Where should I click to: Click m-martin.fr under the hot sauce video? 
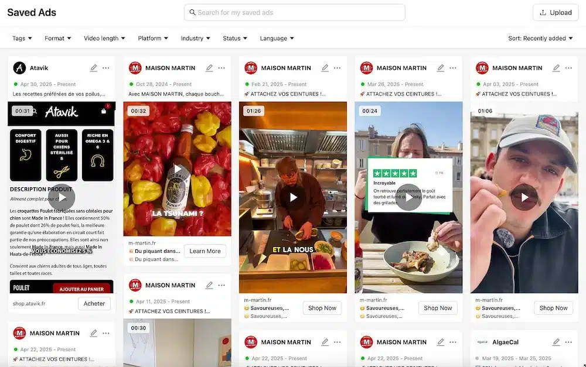coord(142,243)
